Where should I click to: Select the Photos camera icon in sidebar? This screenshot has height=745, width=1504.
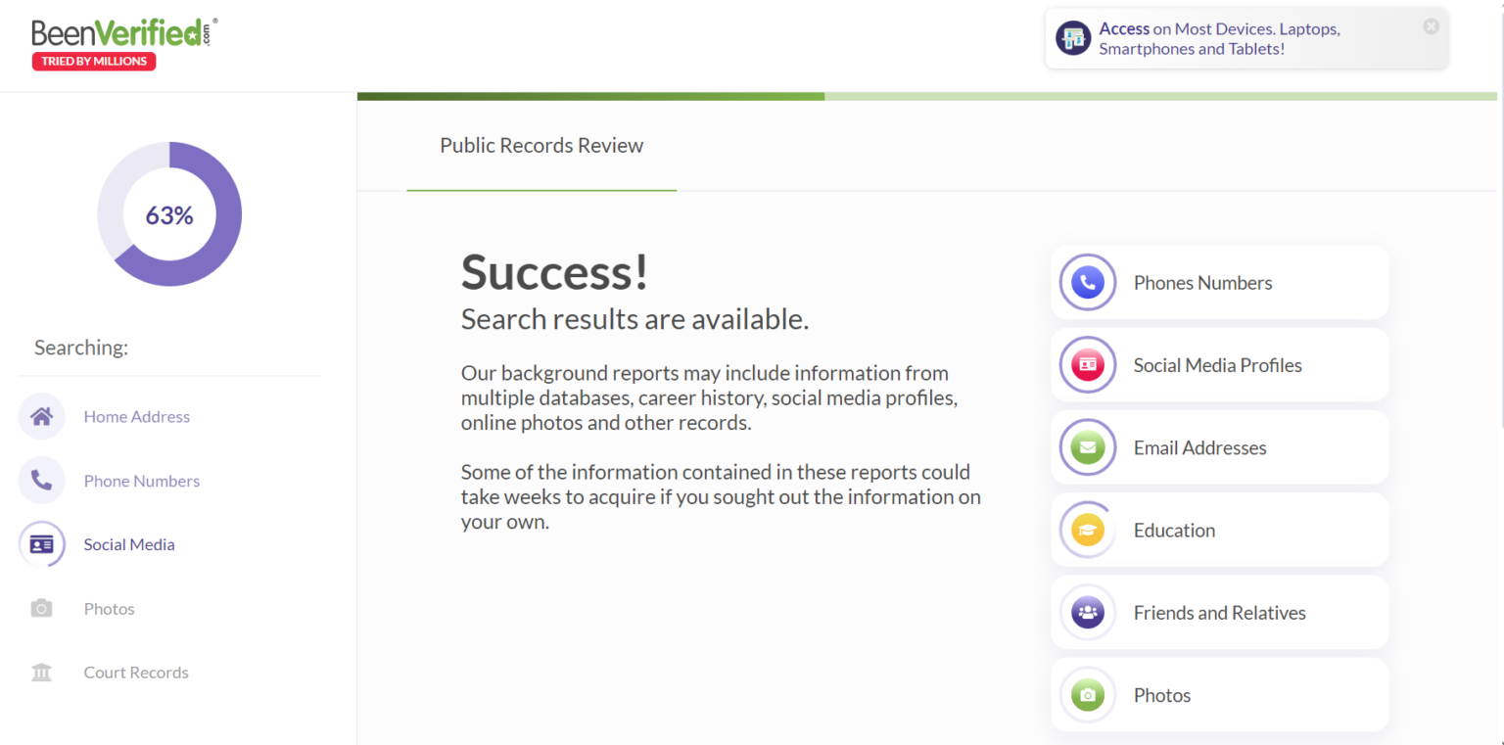click(41, 608)
